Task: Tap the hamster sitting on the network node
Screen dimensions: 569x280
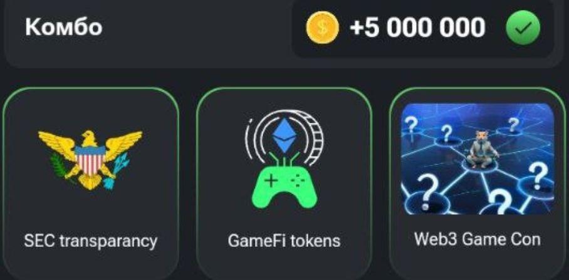Action: point(483,150)
